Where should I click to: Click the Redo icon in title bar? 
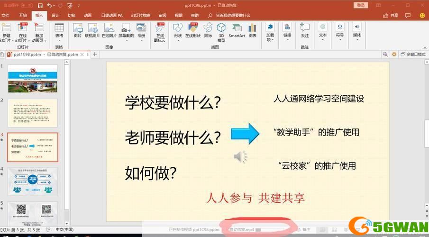click(60, 6)
